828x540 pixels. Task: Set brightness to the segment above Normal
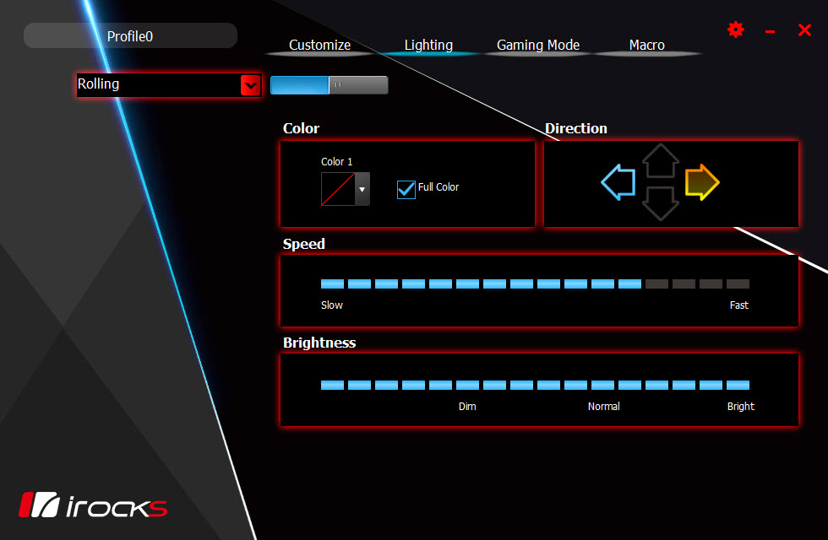[x=602, y=385]
